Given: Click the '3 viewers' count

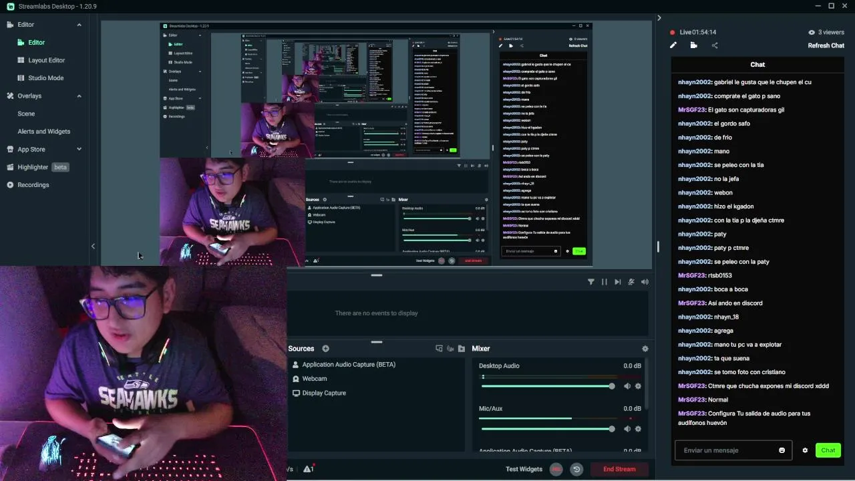Looking at the screenshot, I should pyautogui.click(x=831, y=32).
